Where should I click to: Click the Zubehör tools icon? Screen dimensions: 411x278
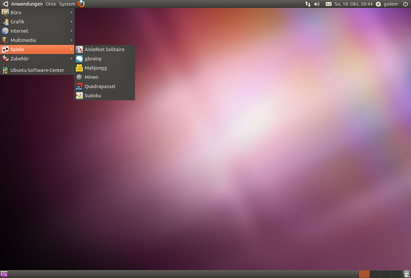point(5,59)
